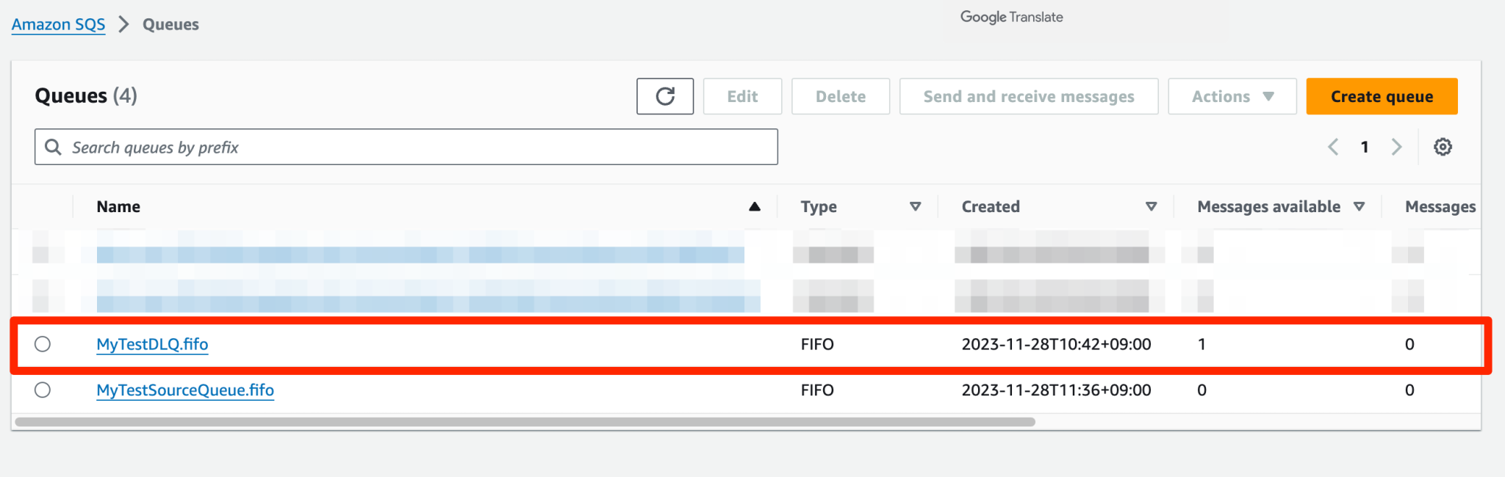
Task: Click the Delete button
Action: [840, 96]
